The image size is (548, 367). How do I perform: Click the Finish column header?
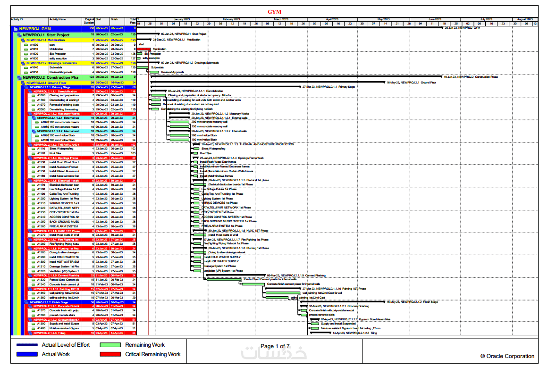(x=117, y=21)
